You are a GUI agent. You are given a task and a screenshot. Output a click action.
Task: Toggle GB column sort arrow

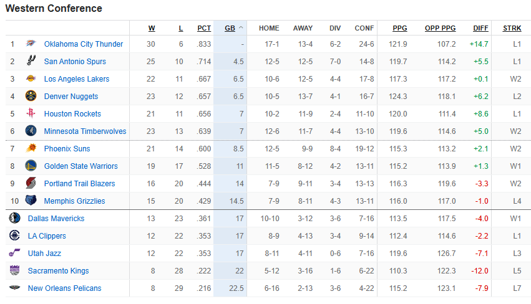(x=241, y=28)
